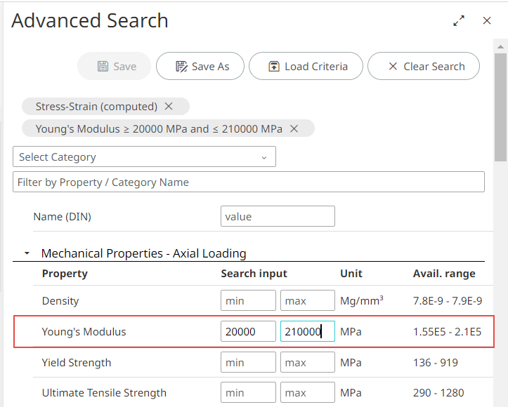The height and width of the screenshot is (407, 508).
Task: Click the Name (DIN) value field
Action: [278, 217]
